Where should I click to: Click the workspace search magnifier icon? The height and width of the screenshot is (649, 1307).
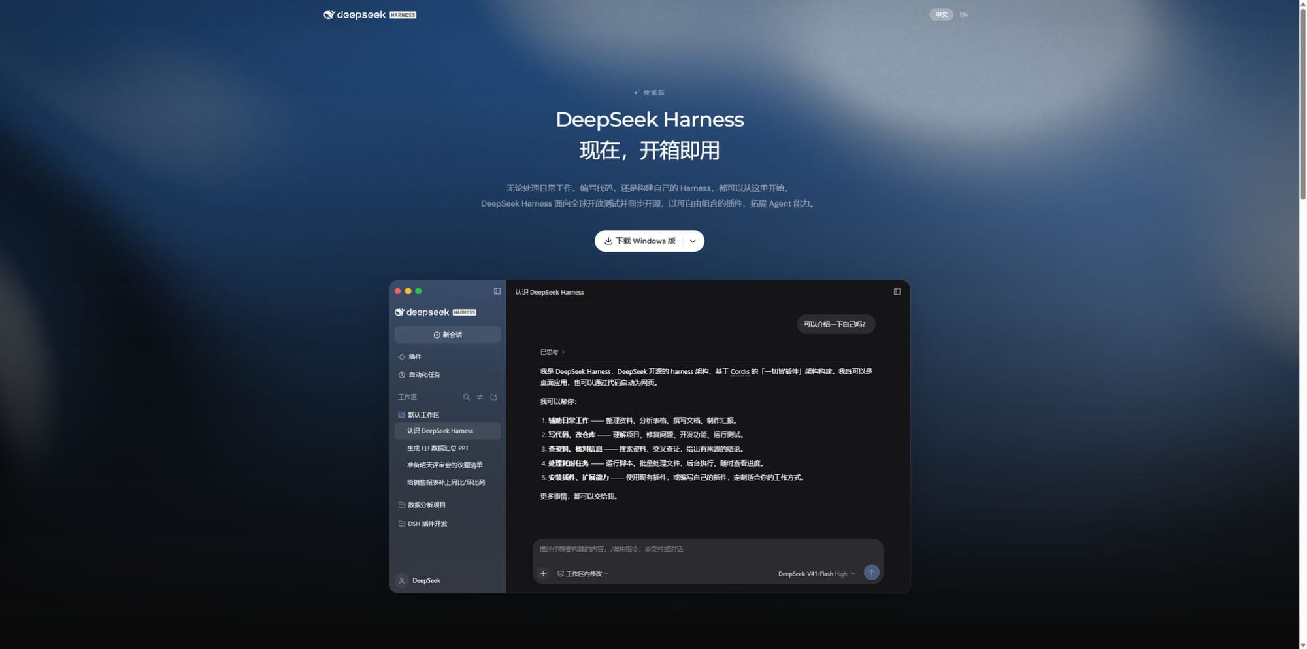click(x=466, y=397)
